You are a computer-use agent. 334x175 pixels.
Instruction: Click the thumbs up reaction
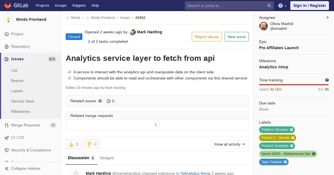click(73, 144)
